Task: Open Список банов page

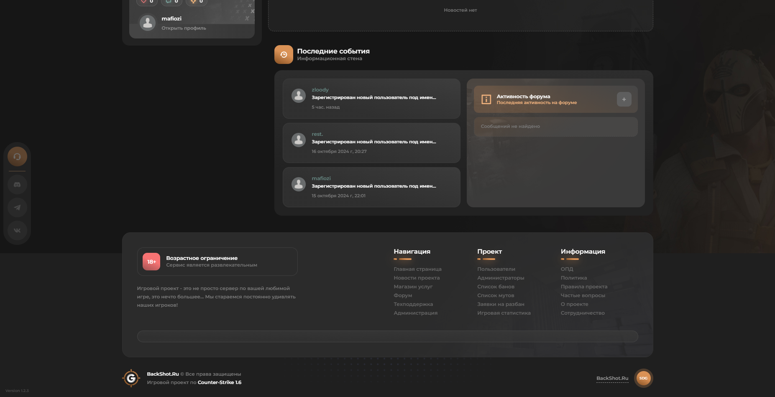Action: coord(496,287)
